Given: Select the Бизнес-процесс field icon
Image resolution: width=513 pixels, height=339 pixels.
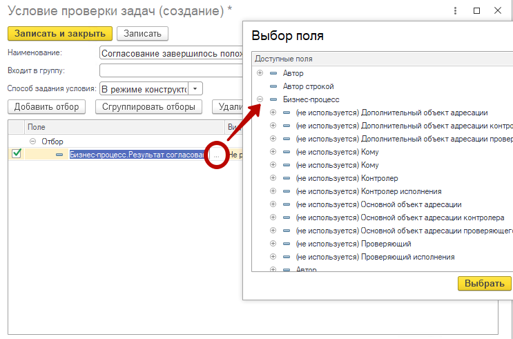Looking at the screenshot, I should (273, 99).
